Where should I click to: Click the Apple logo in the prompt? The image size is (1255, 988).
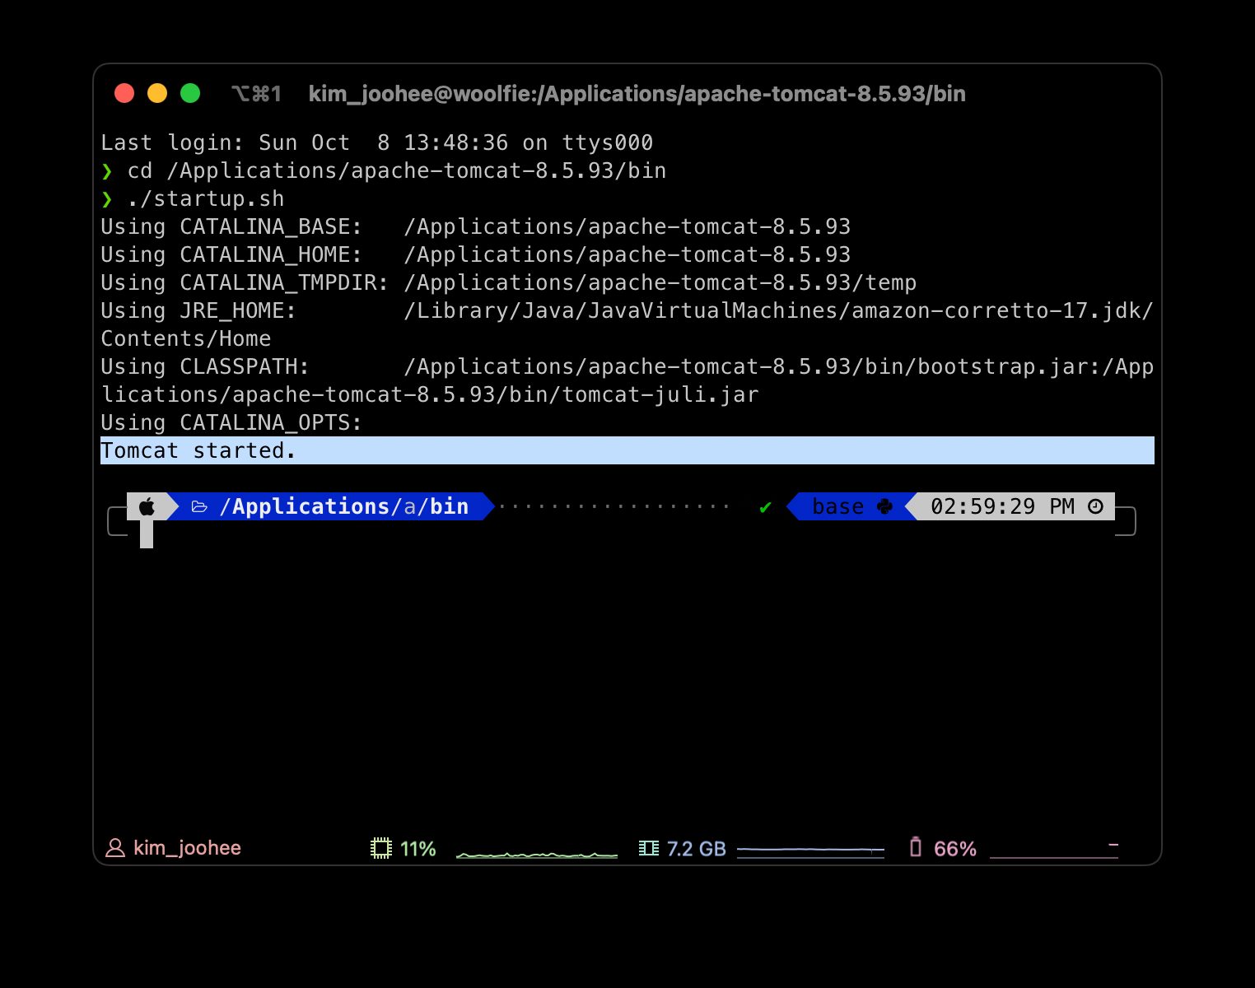click(147, 506)
